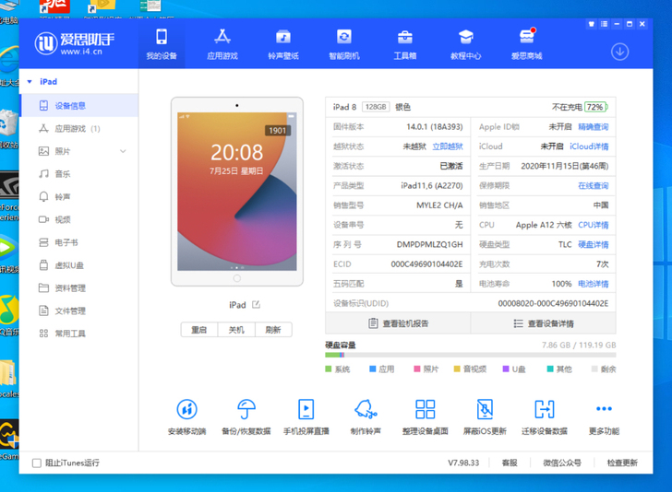The width and height of the screenshot is (672, 492).
Task: Click 手机投屏直播 icon
Action: point(306,409)
